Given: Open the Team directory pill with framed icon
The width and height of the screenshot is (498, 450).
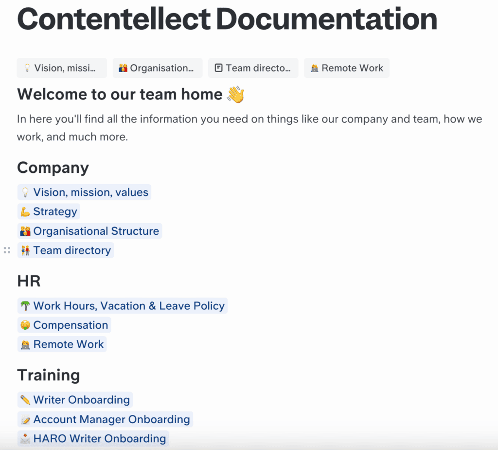Looking at the screenshot, I should [253, 68].
